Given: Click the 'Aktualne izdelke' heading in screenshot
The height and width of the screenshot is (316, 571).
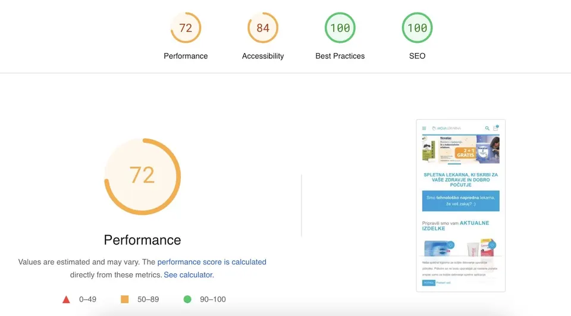Looking at the screenshot, I should click(x=456, y=226).
